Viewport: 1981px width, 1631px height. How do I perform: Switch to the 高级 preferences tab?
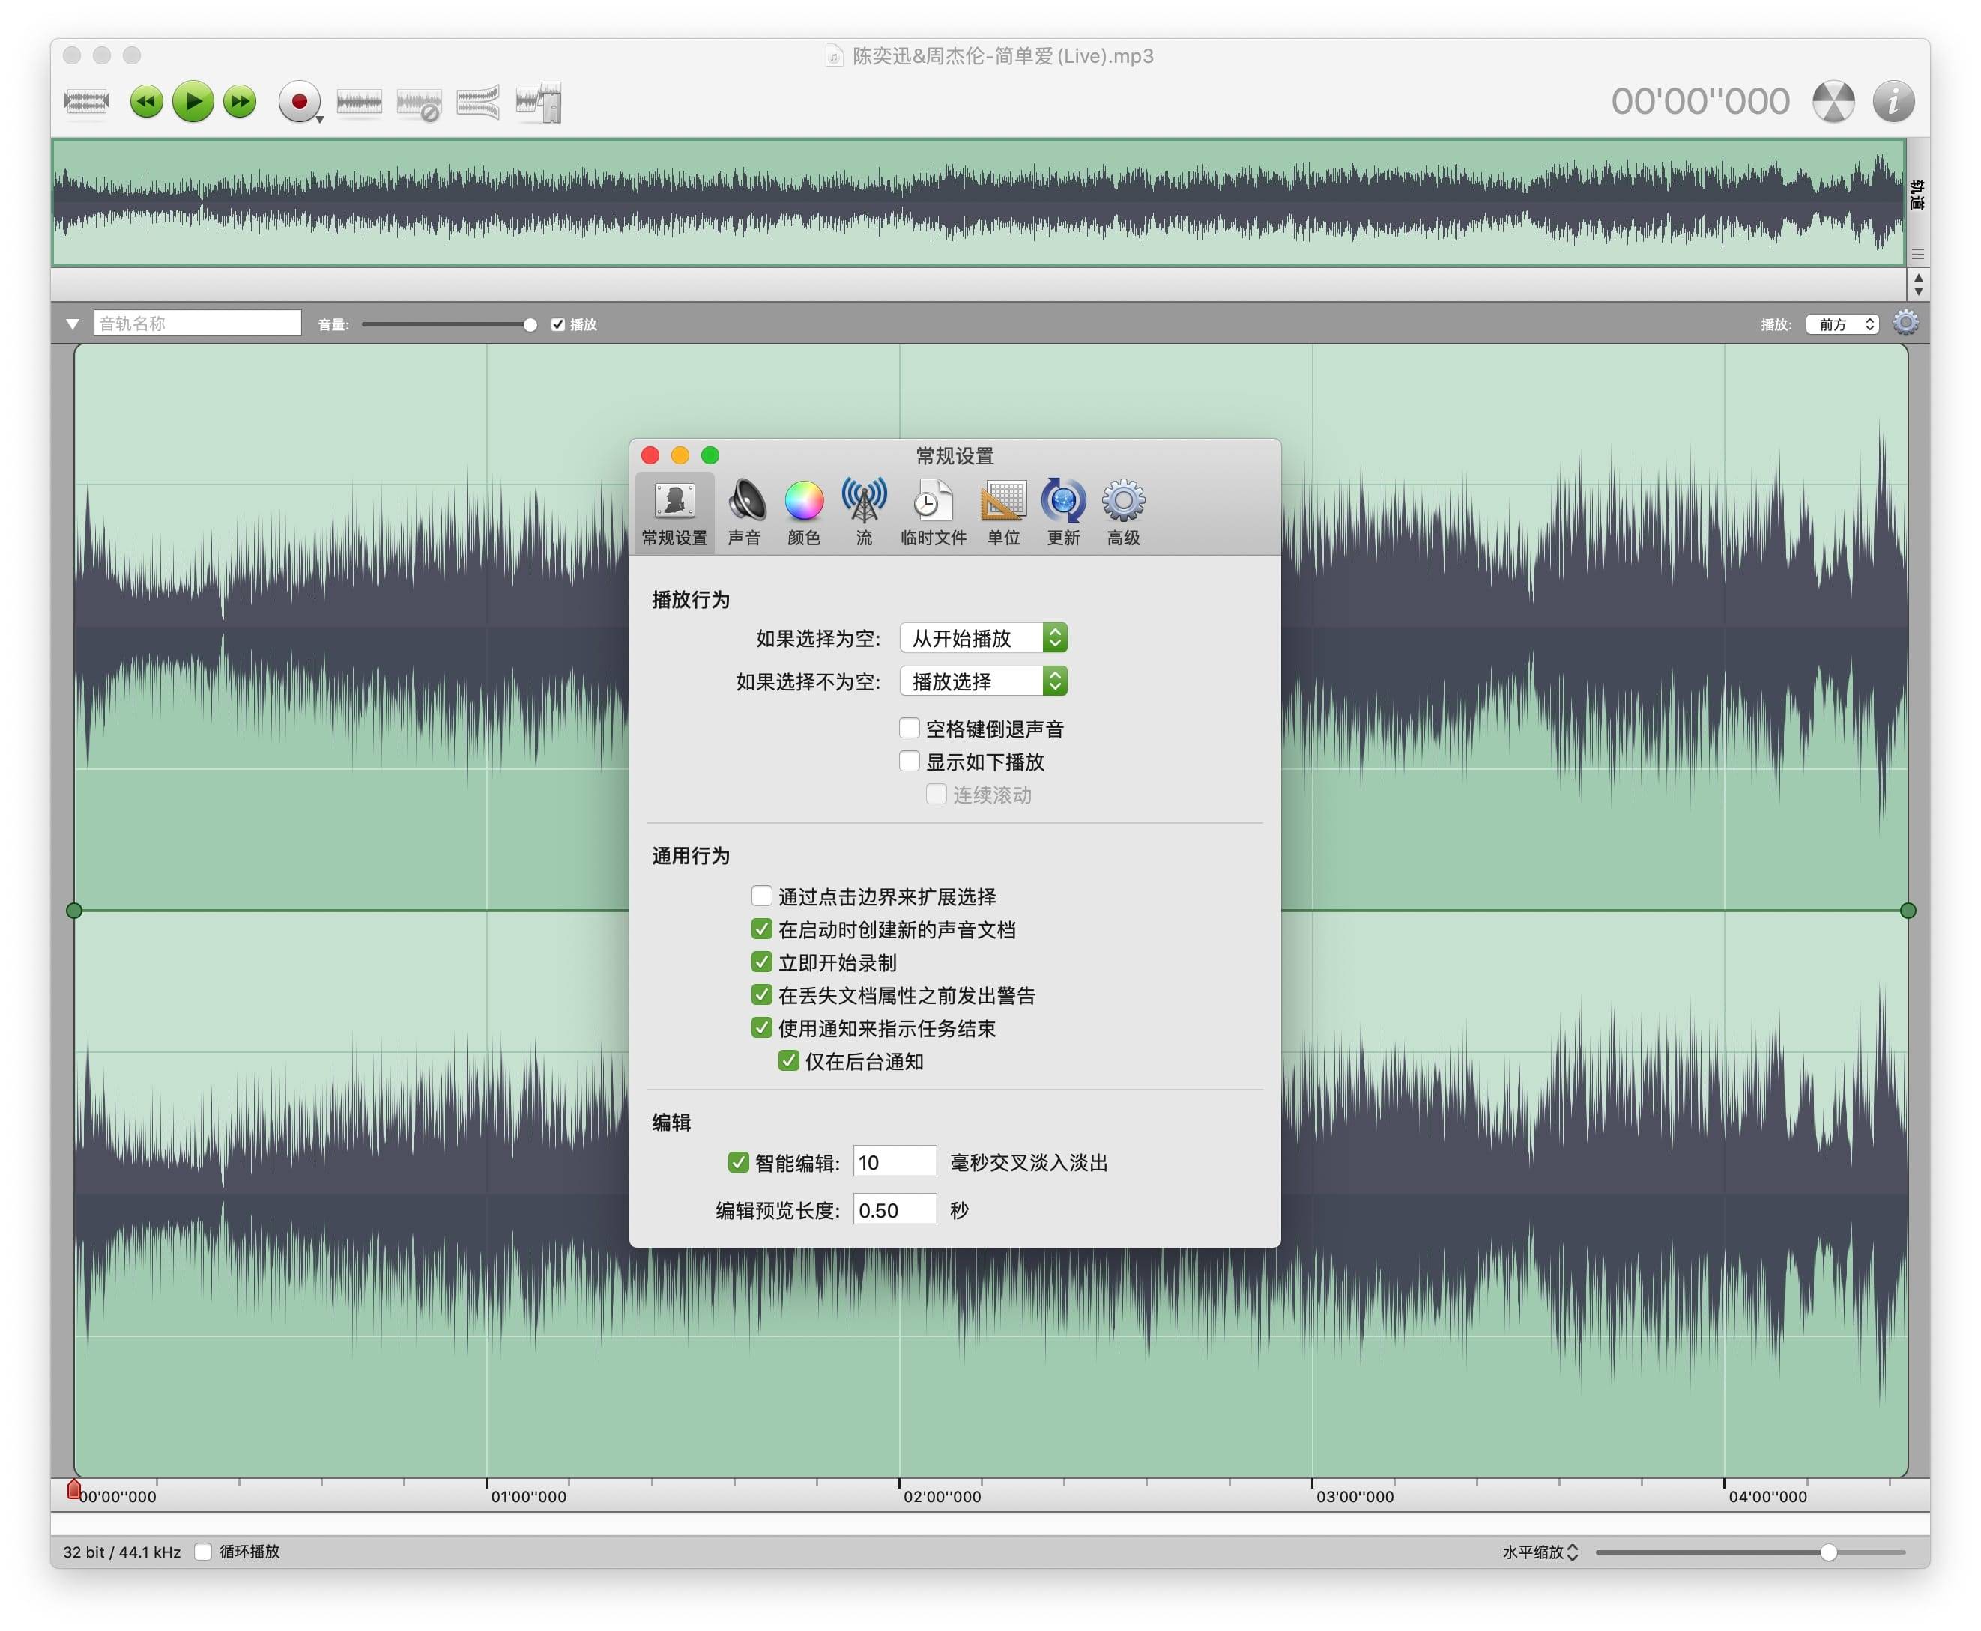click(x=1123, y=512)
